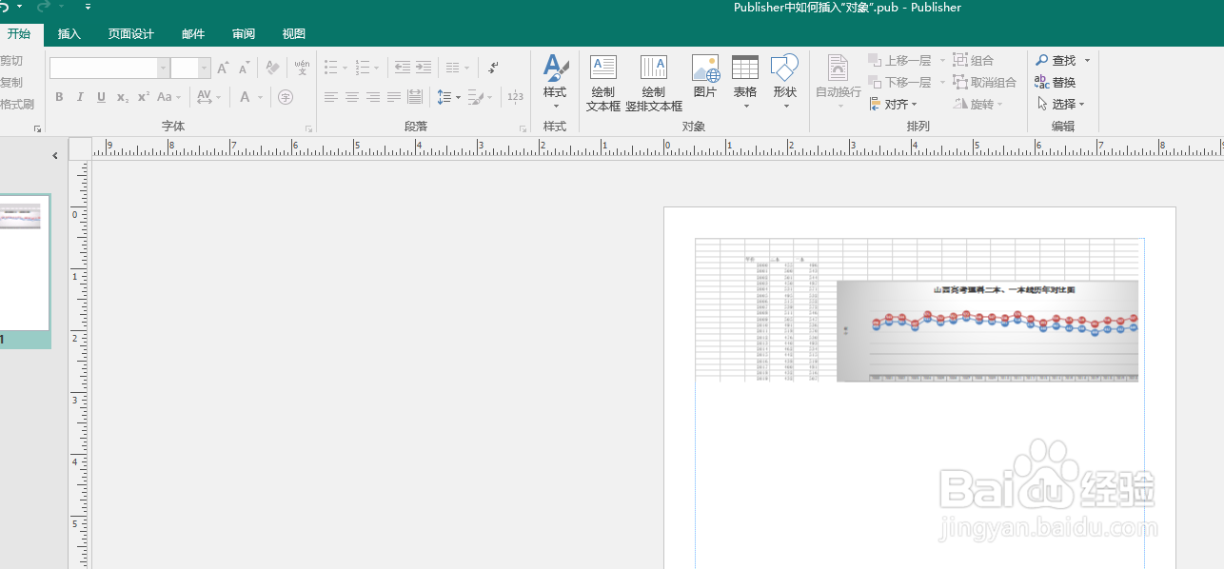Click the 查找 find button

(x=1056, y=60)
